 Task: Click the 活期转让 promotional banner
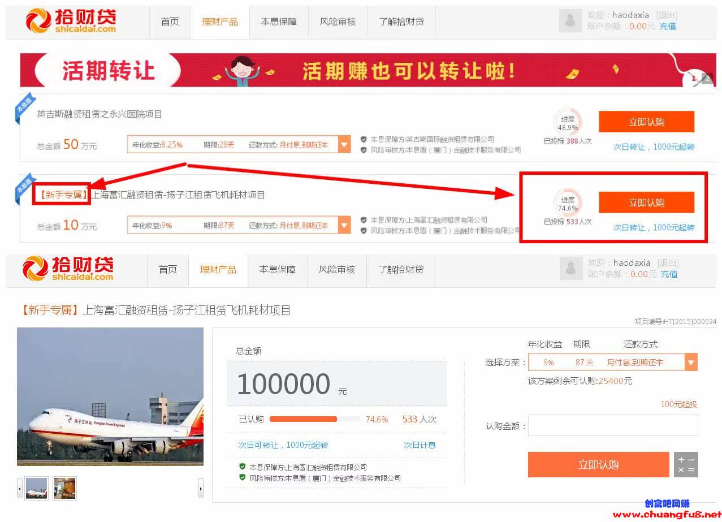(x=368, y=70)
